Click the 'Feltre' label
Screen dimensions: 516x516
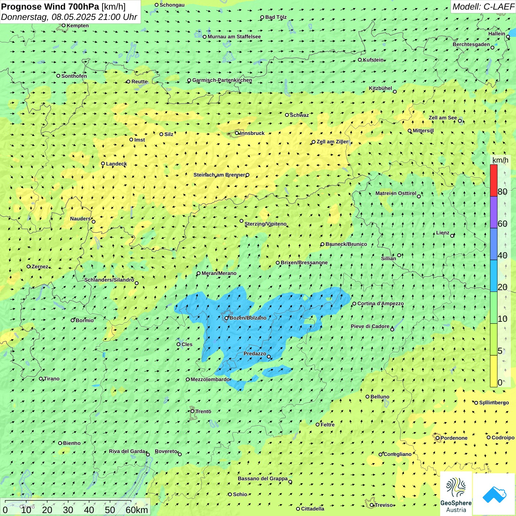tap(327, 425)
